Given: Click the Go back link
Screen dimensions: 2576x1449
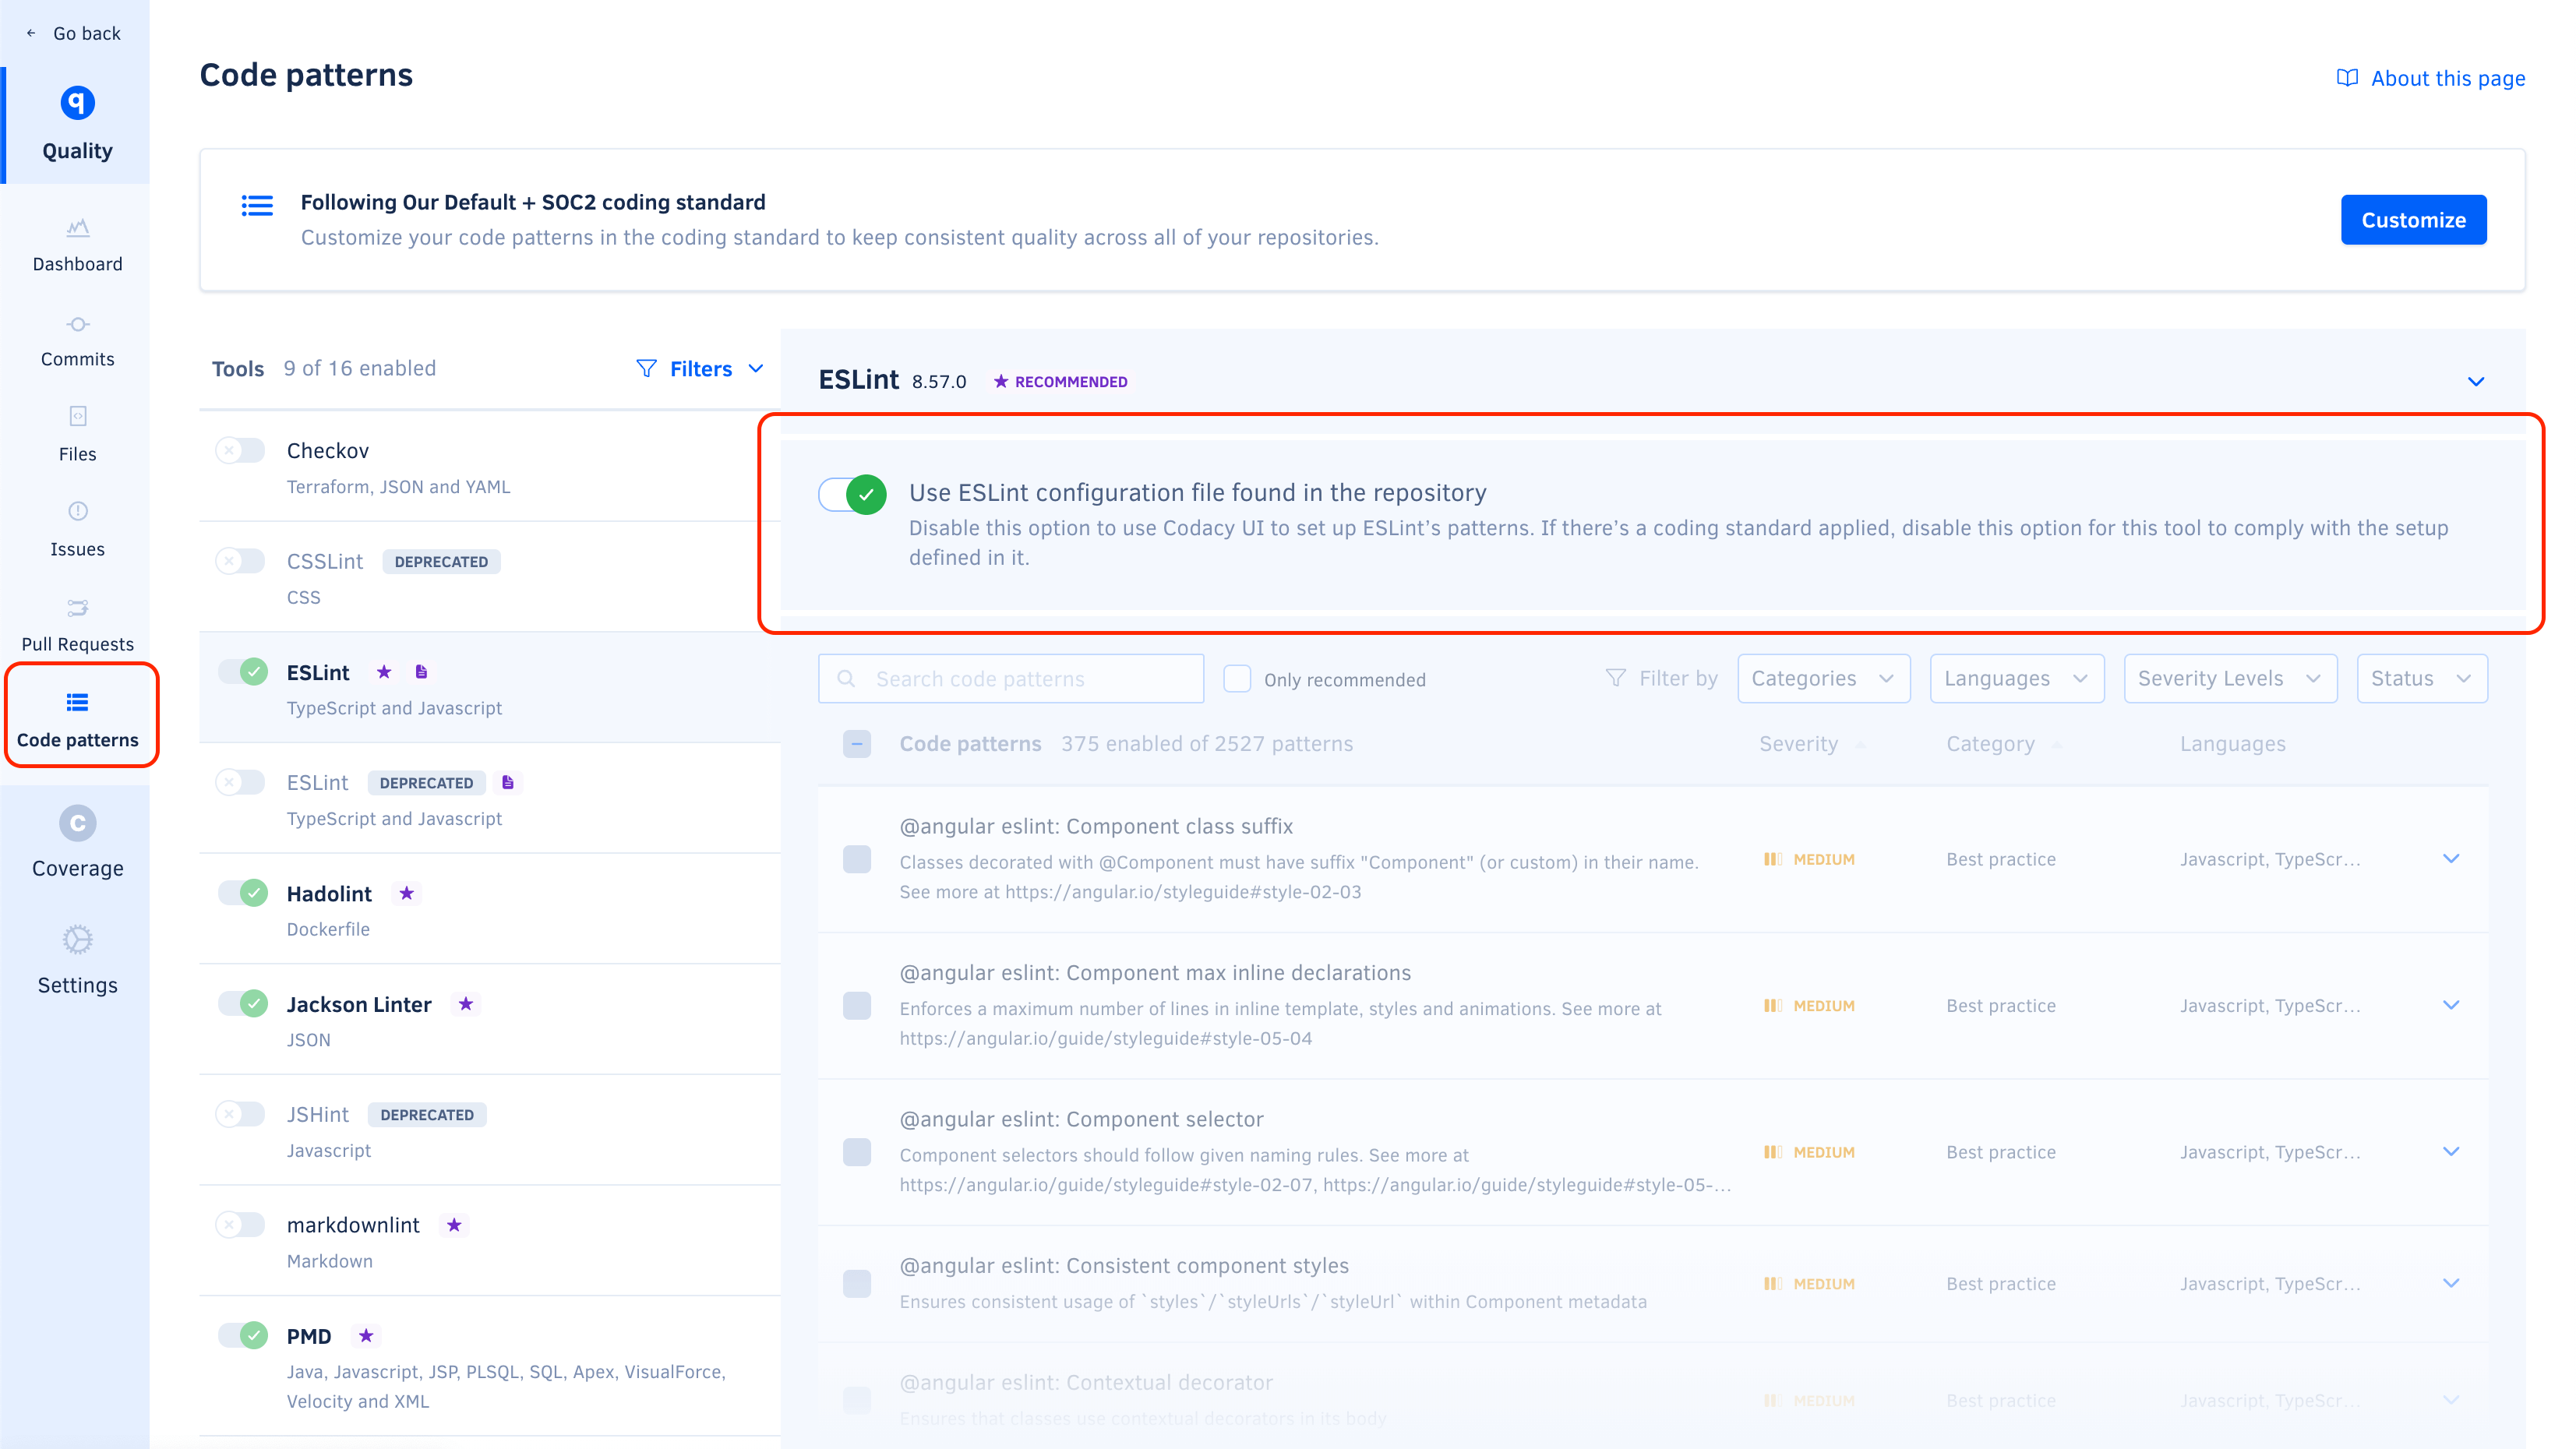Looking at the screenshot, I should tap(73, 33).
